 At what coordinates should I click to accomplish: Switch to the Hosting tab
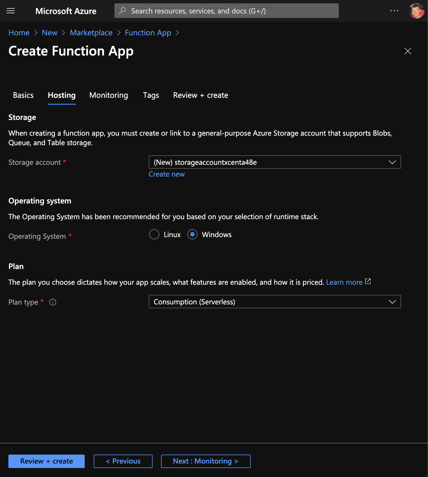click(x=62, y=95)
